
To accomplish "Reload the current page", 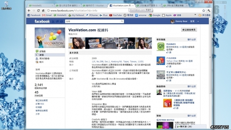I will coord(39,10).
